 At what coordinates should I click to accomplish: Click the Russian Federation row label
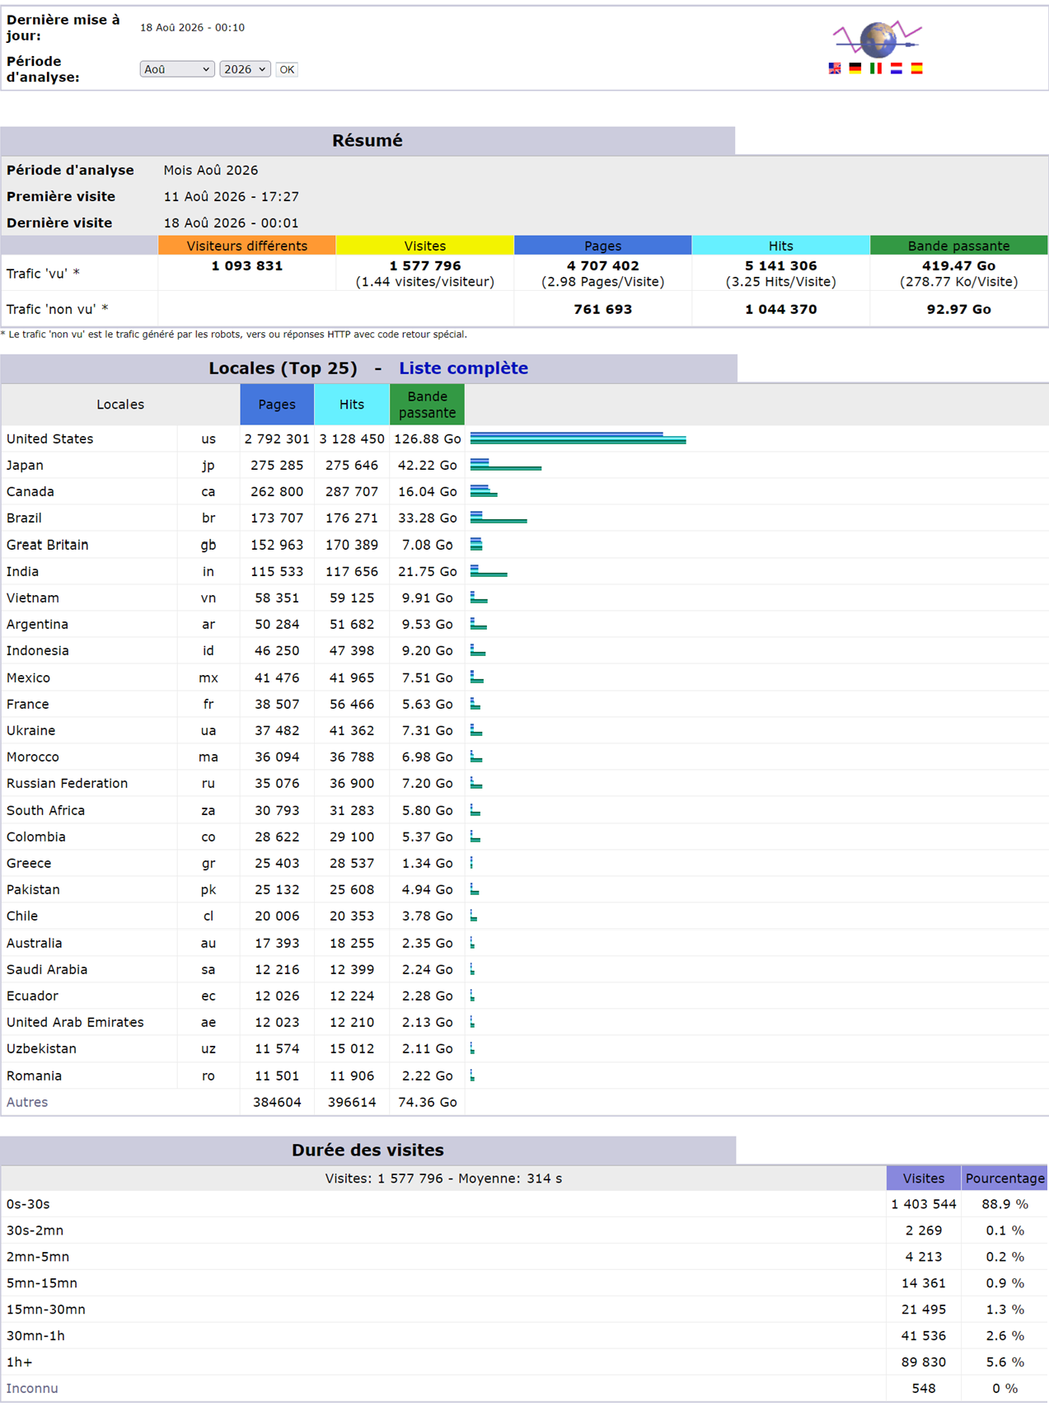coord(68,783)
